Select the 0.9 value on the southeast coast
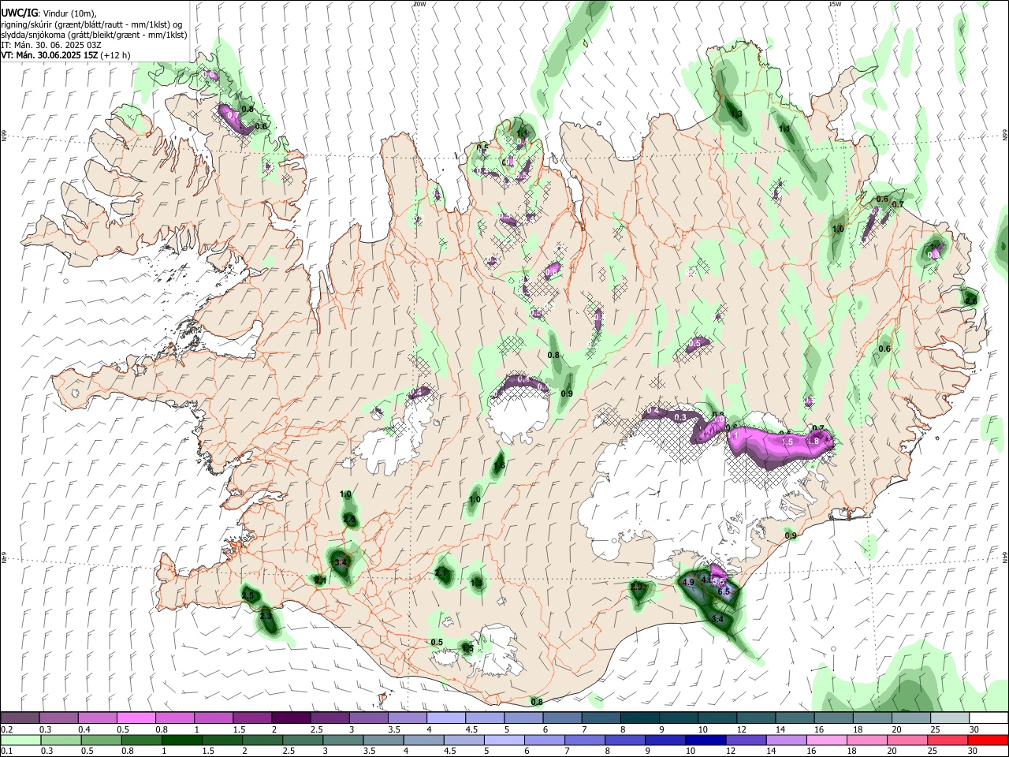Screen dimensions: 1009x757 [791, 536]
